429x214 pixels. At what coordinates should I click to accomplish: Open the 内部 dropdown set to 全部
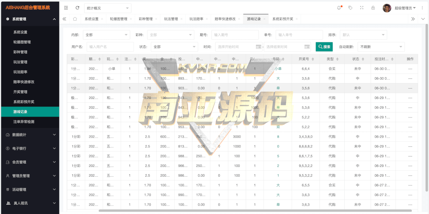coord(106,35)
